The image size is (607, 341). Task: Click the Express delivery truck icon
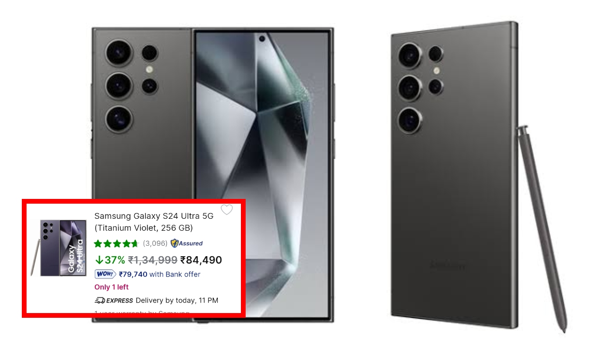[x=100, y=300]
